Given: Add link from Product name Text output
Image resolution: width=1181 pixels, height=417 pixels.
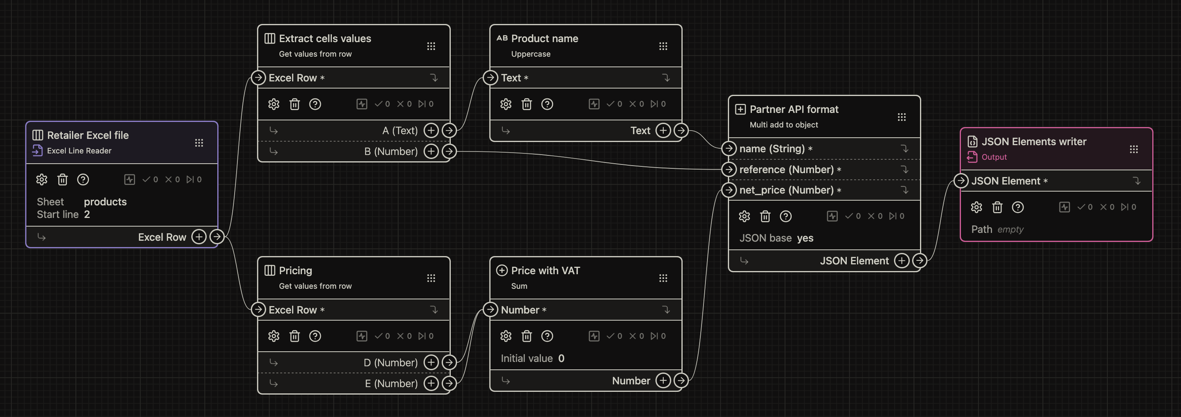Looking at the screenshot, I should 663,131.
